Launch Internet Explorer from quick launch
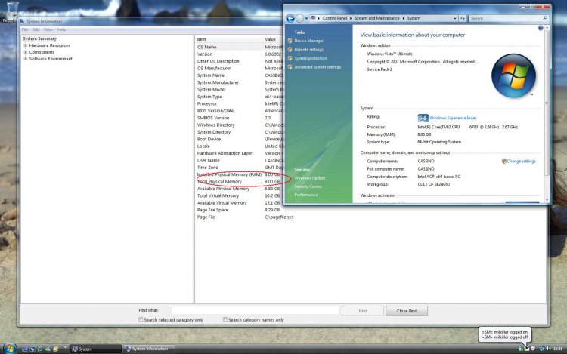This screenshot has width=567, height=354. tap(40, 349)
